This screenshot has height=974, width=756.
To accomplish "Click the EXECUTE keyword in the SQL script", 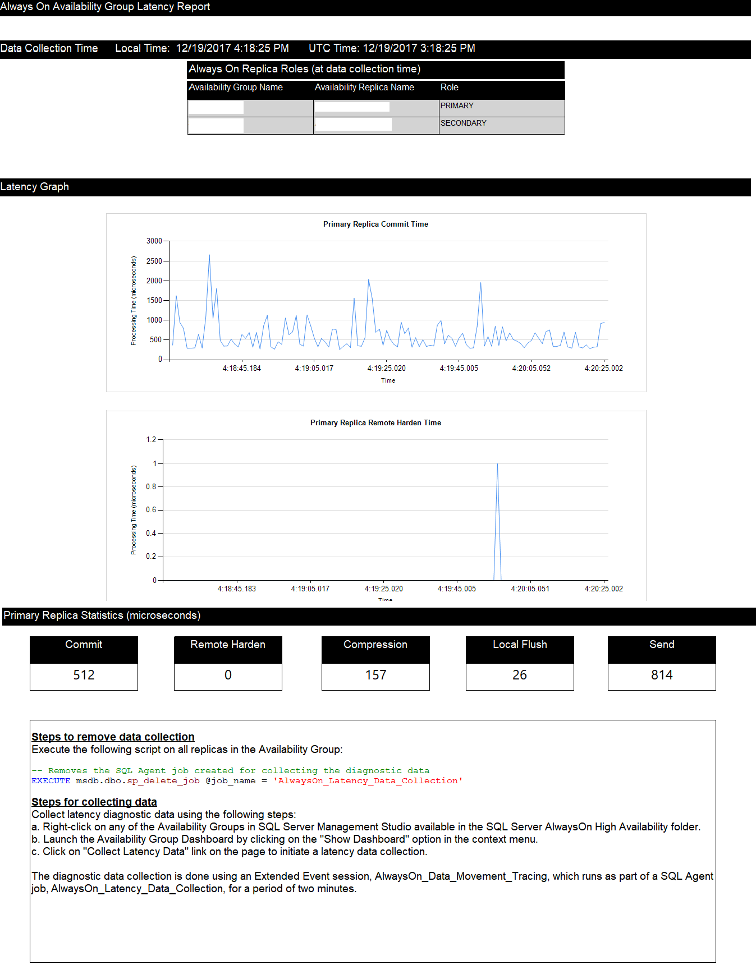I will click(51, 781).
